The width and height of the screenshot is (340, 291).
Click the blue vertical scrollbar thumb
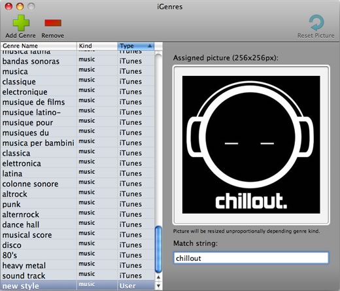pyautogui.click(x=158, y=249)
